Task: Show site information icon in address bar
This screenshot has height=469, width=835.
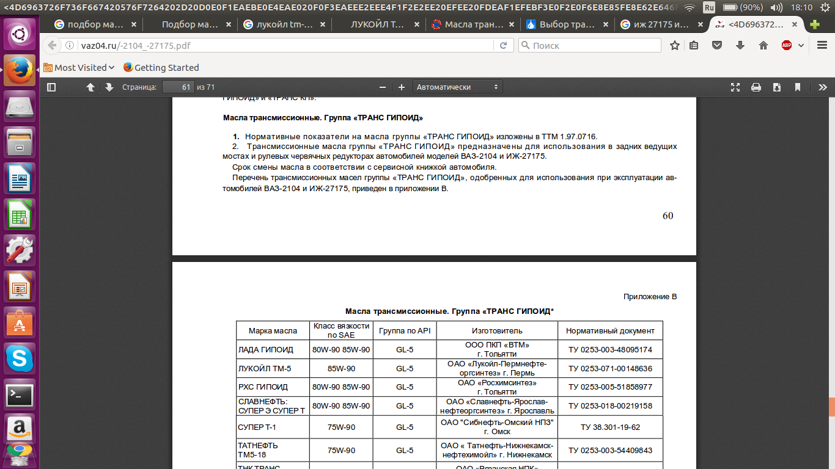Action: click(70, 46)
